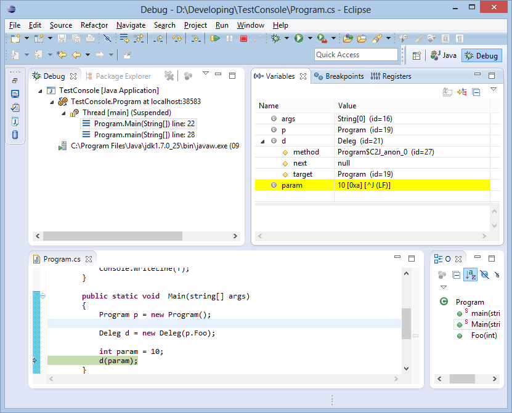Viewport: 512px width, 413px height.
Task: Click the Debug view horizontal scrollbar
Action: (112, 236)
